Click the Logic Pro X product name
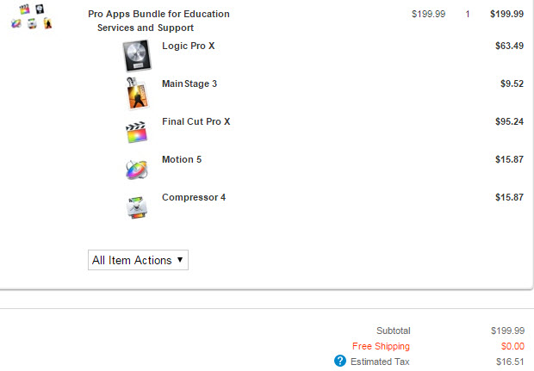The image size is (534, 371). pyautogui.click(x=189, y=46)
